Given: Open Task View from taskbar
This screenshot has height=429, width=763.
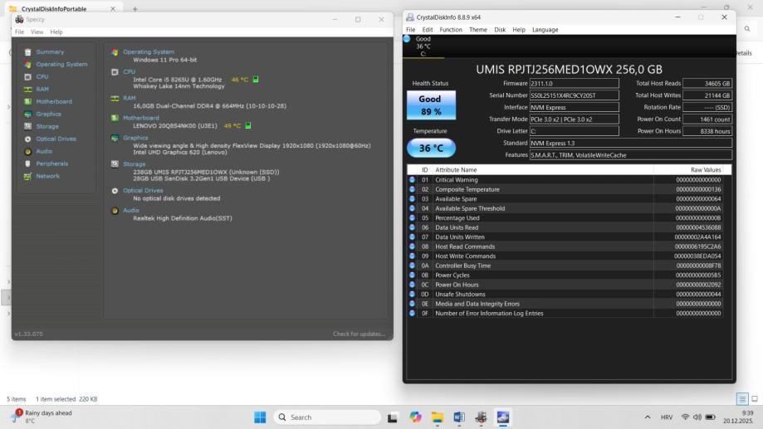Looking at the screenshot, I should (392, 417).
